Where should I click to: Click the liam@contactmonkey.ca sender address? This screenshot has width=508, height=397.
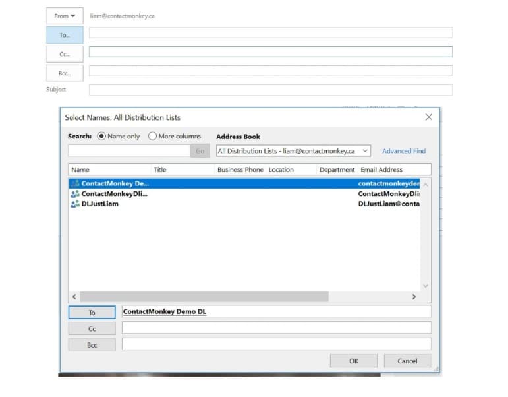(122, 16)
